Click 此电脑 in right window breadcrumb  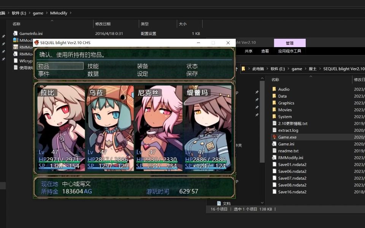click(x=258, y=69)
